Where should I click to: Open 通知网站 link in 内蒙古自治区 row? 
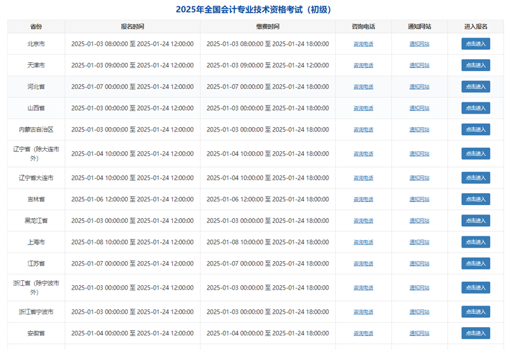click(419, 130)
